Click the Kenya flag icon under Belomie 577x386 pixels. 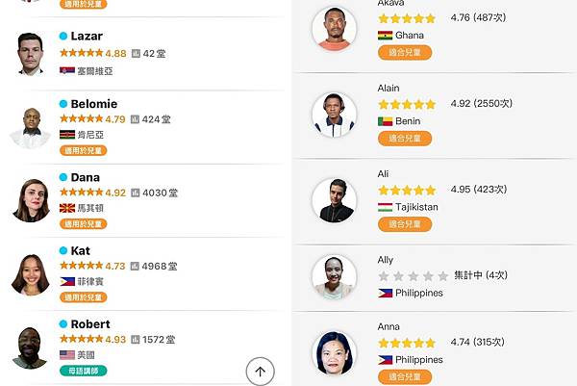coord(66,135)
